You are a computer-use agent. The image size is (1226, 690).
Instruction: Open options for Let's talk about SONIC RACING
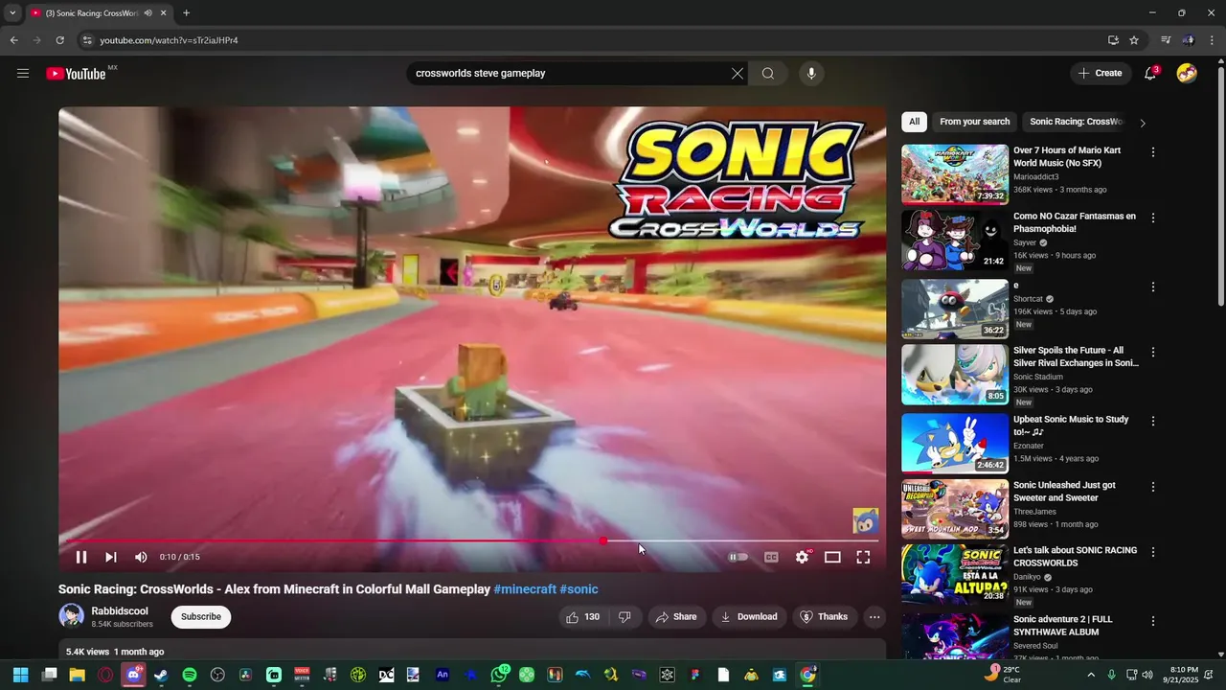coord(1153,553)
